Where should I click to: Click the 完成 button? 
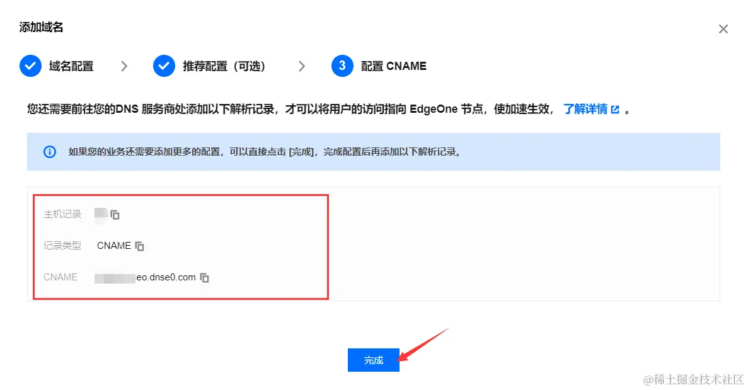tap(374, 360)
